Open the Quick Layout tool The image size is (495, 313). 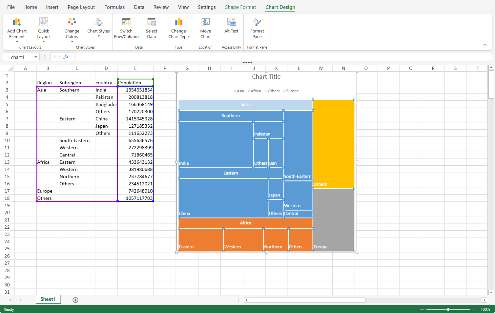point(43,22)
